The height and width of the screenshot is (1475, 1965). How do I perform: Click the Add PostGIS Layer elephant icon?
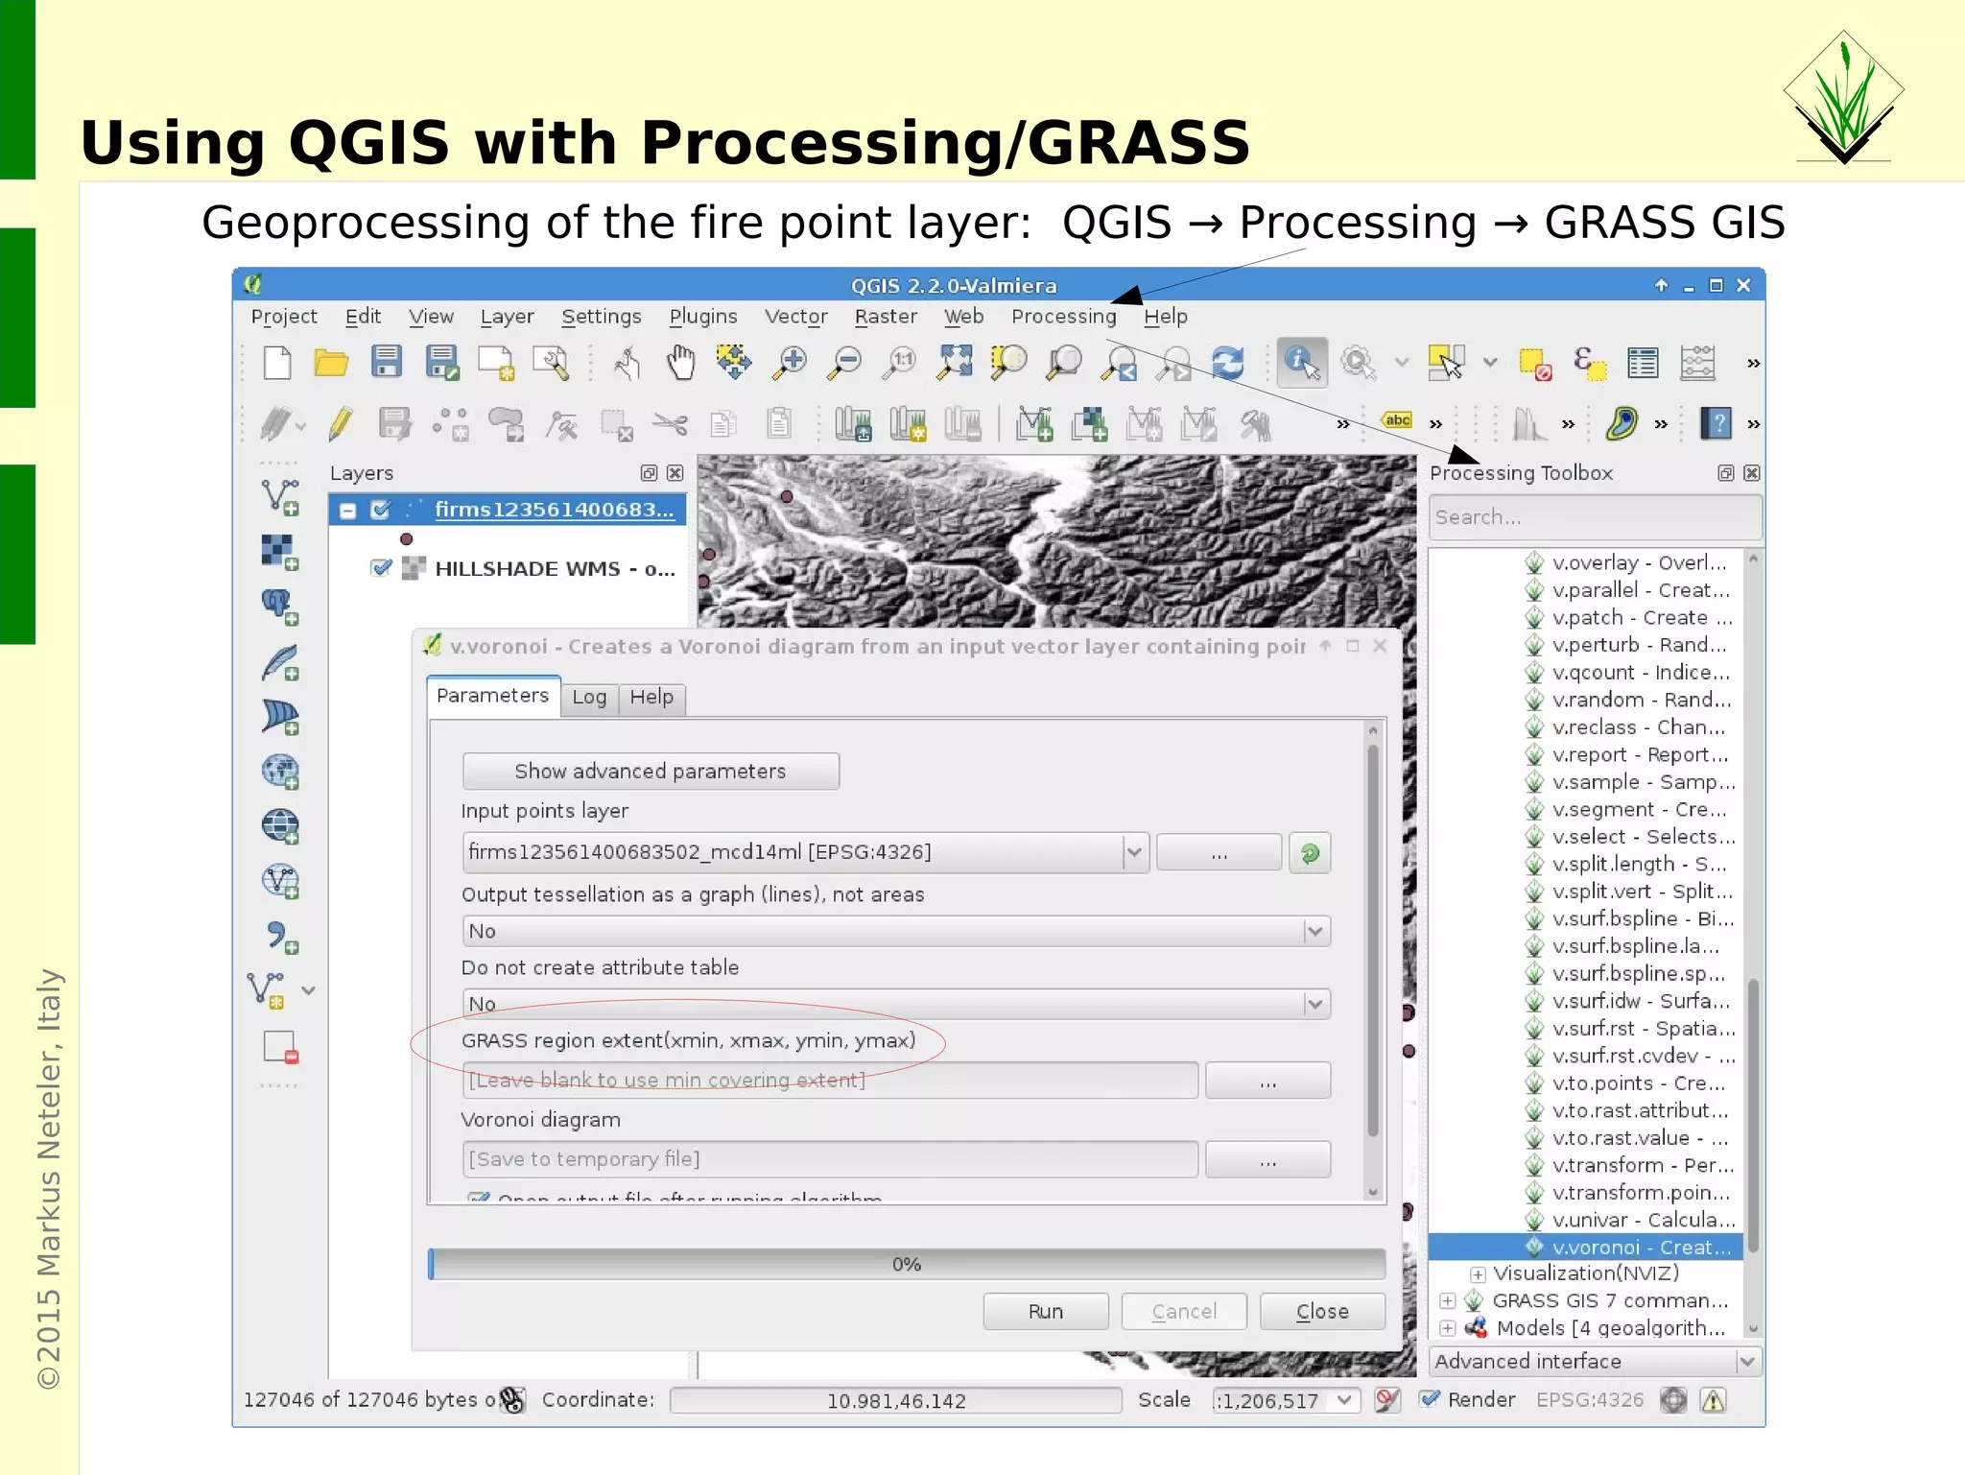pos(279,607)
